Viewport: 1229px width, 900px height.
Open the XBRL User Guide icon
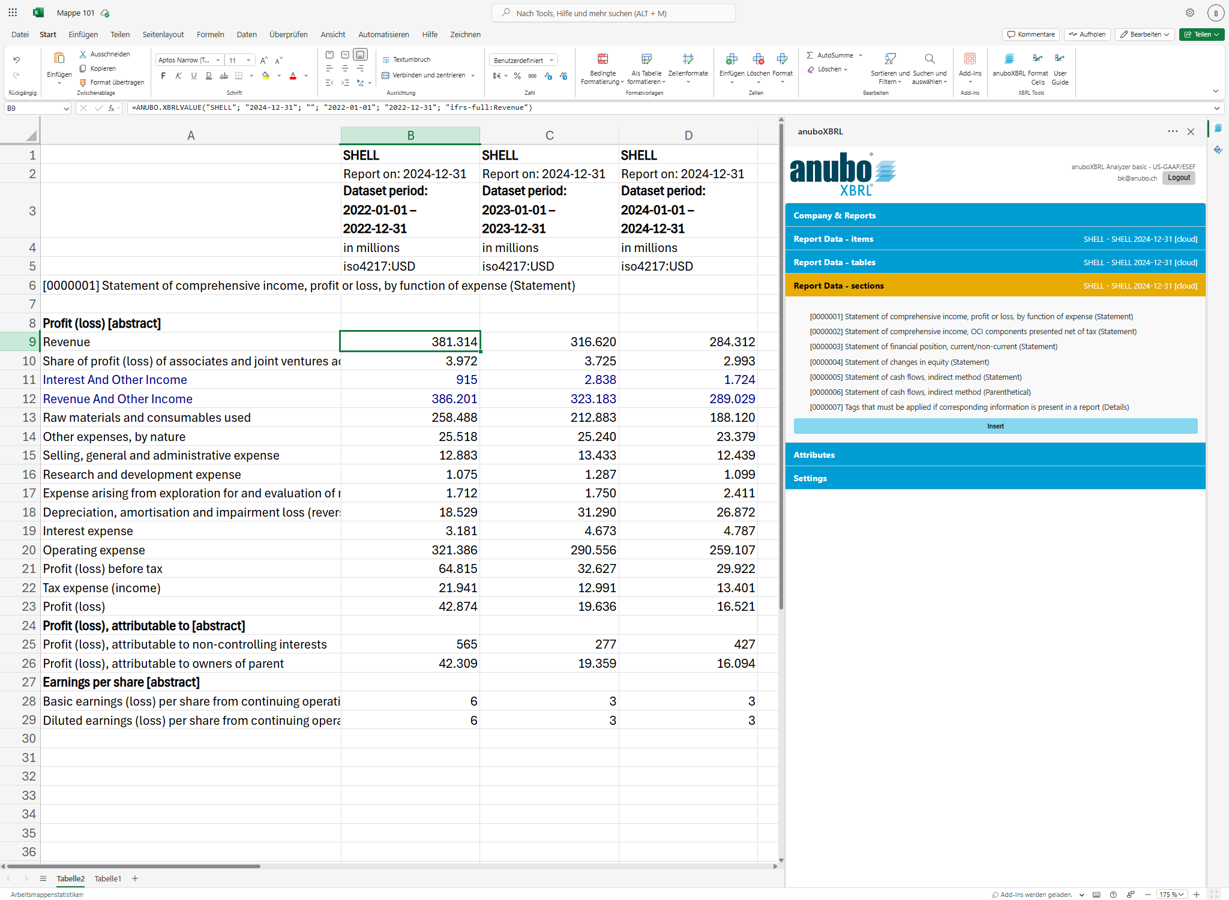coord(1060,59)
